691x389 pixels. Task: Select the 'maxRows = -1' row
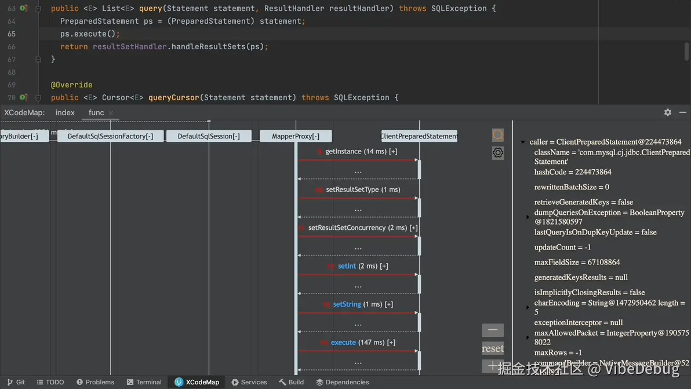(558, 353)
